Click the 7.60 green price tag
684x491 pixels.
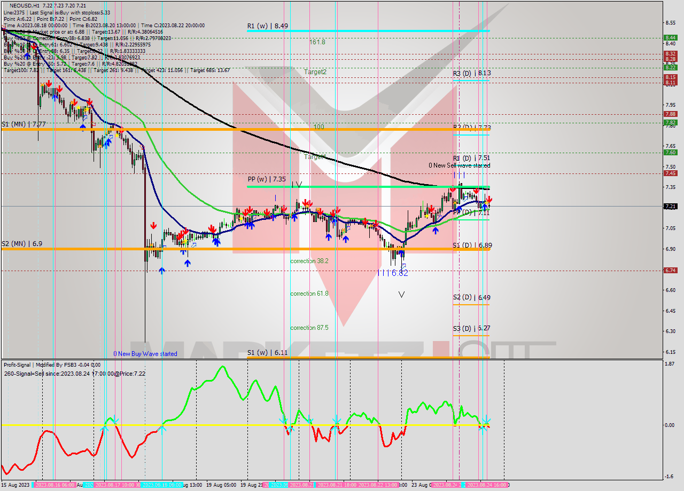point(670,152)
